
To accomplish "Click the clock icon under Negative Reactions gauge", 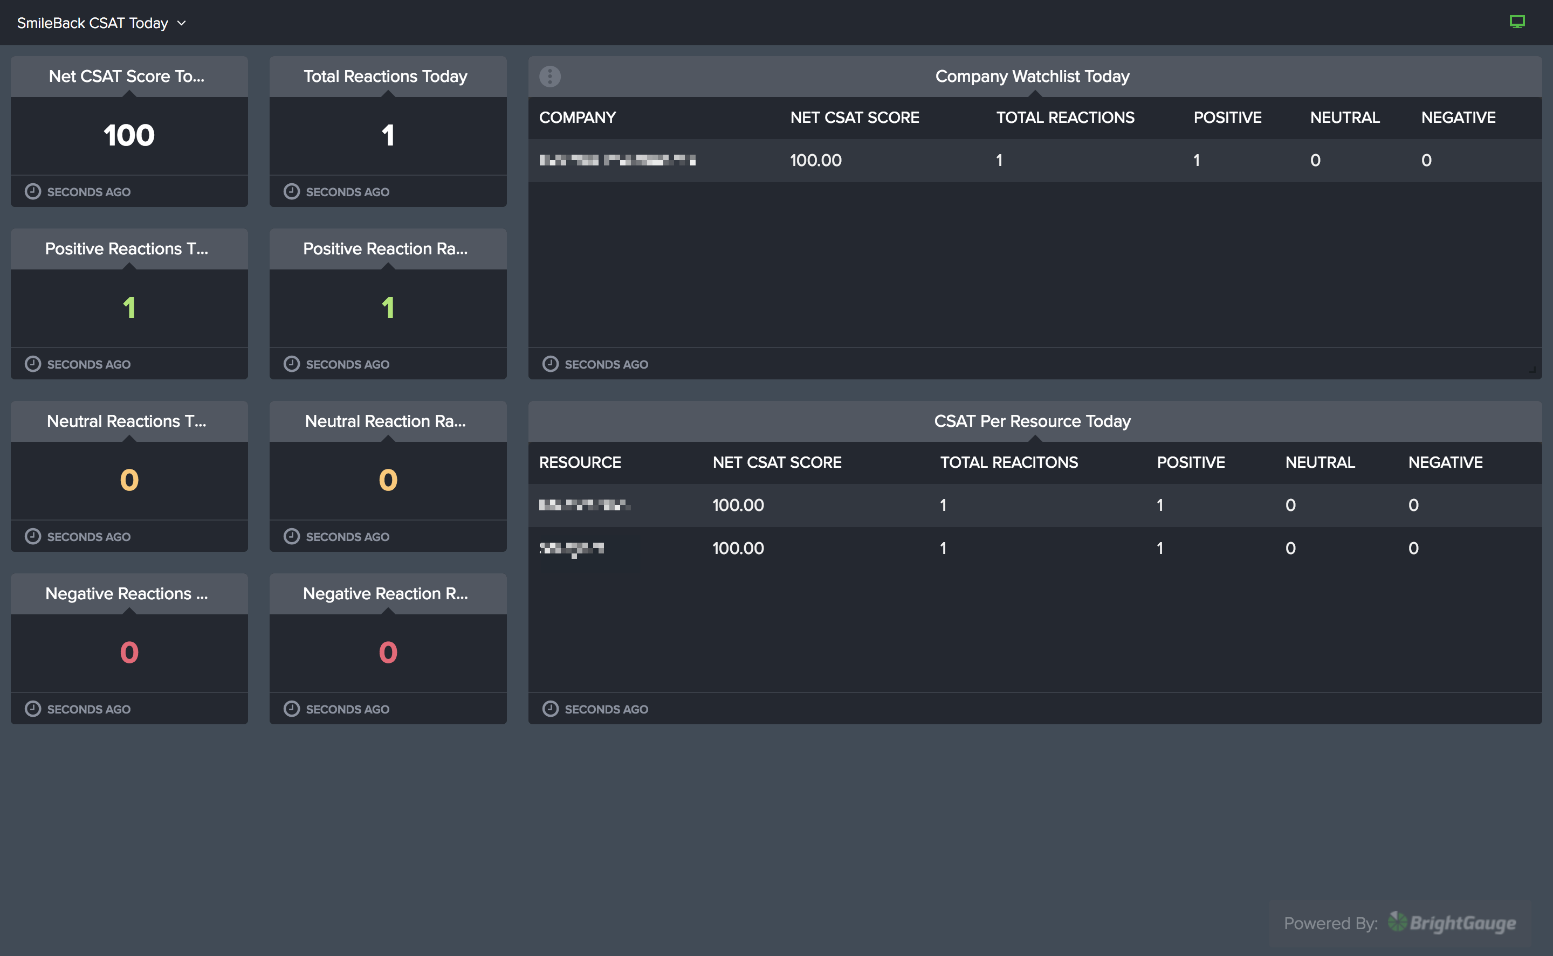I will click(33, 709).
